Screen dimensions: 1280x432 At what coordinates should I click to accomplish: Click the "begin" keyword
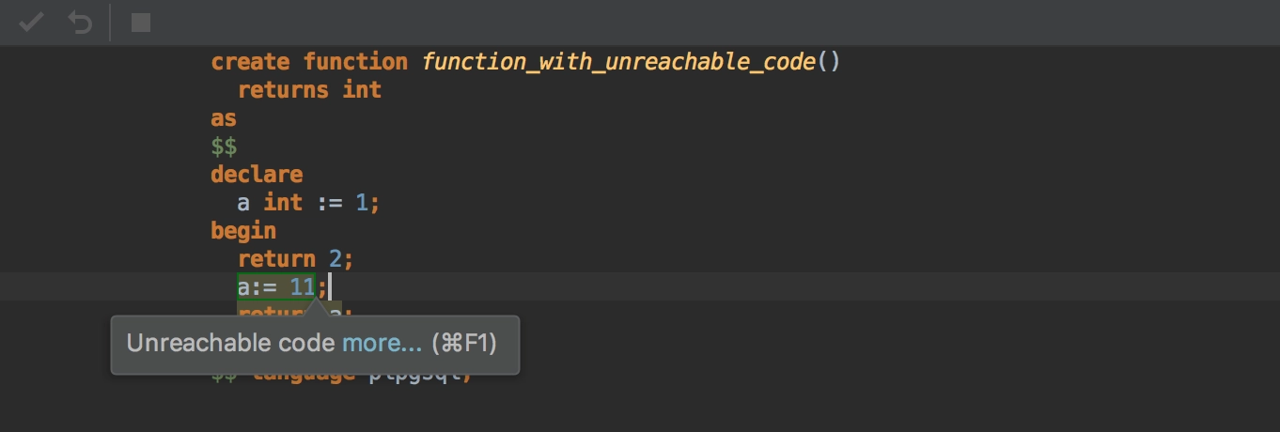pos(243,231)
